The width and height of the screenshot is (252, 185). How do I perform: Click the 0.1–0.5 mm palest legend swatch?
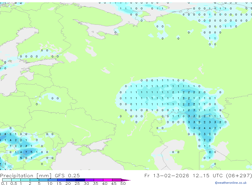pos(7,180)
